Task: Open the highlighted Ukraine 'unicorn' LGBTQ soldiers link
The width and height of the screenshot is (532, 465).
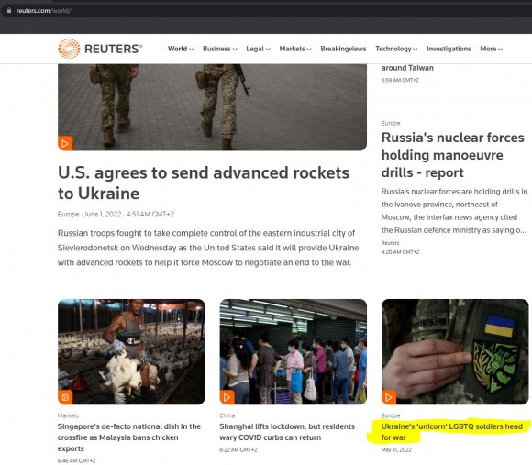Action: [x=451, y=432]
